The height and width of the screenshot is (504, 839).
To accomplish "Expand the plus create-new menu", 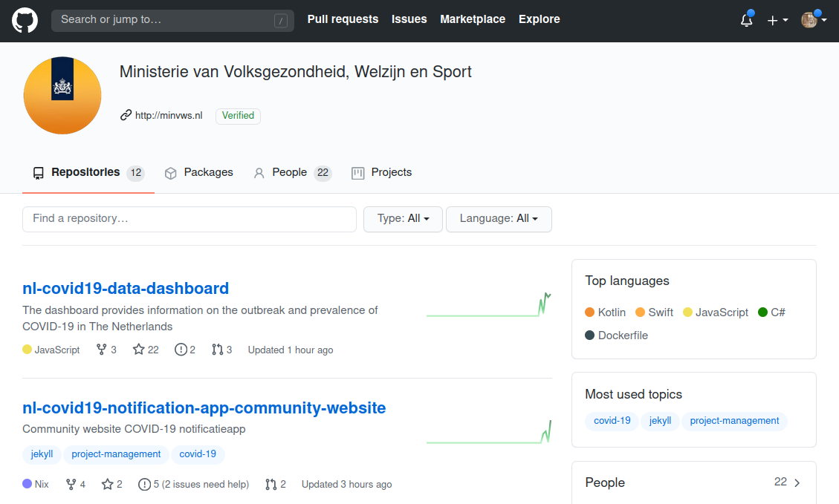I will (777, 20).
